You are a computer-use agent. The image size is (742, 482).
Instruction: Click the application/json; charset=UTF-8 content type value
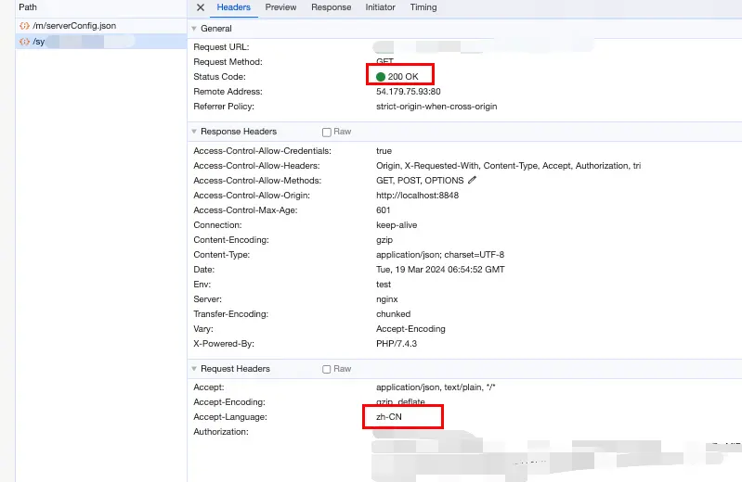pyautogui.click(x=440, y=255)
